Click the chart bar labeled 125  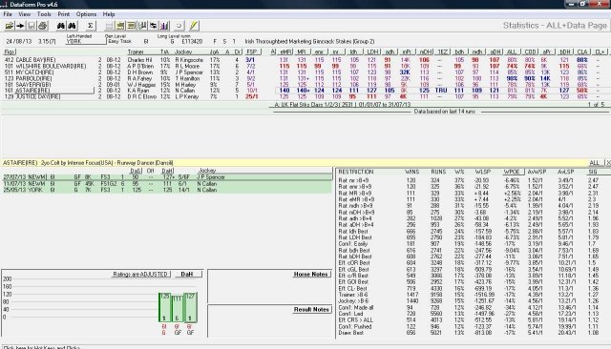[164, 307]
